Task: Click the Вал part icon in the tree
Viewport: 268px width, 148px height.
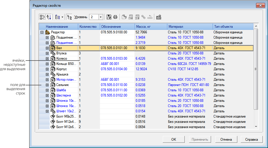Action: click(x=53, y=48)
